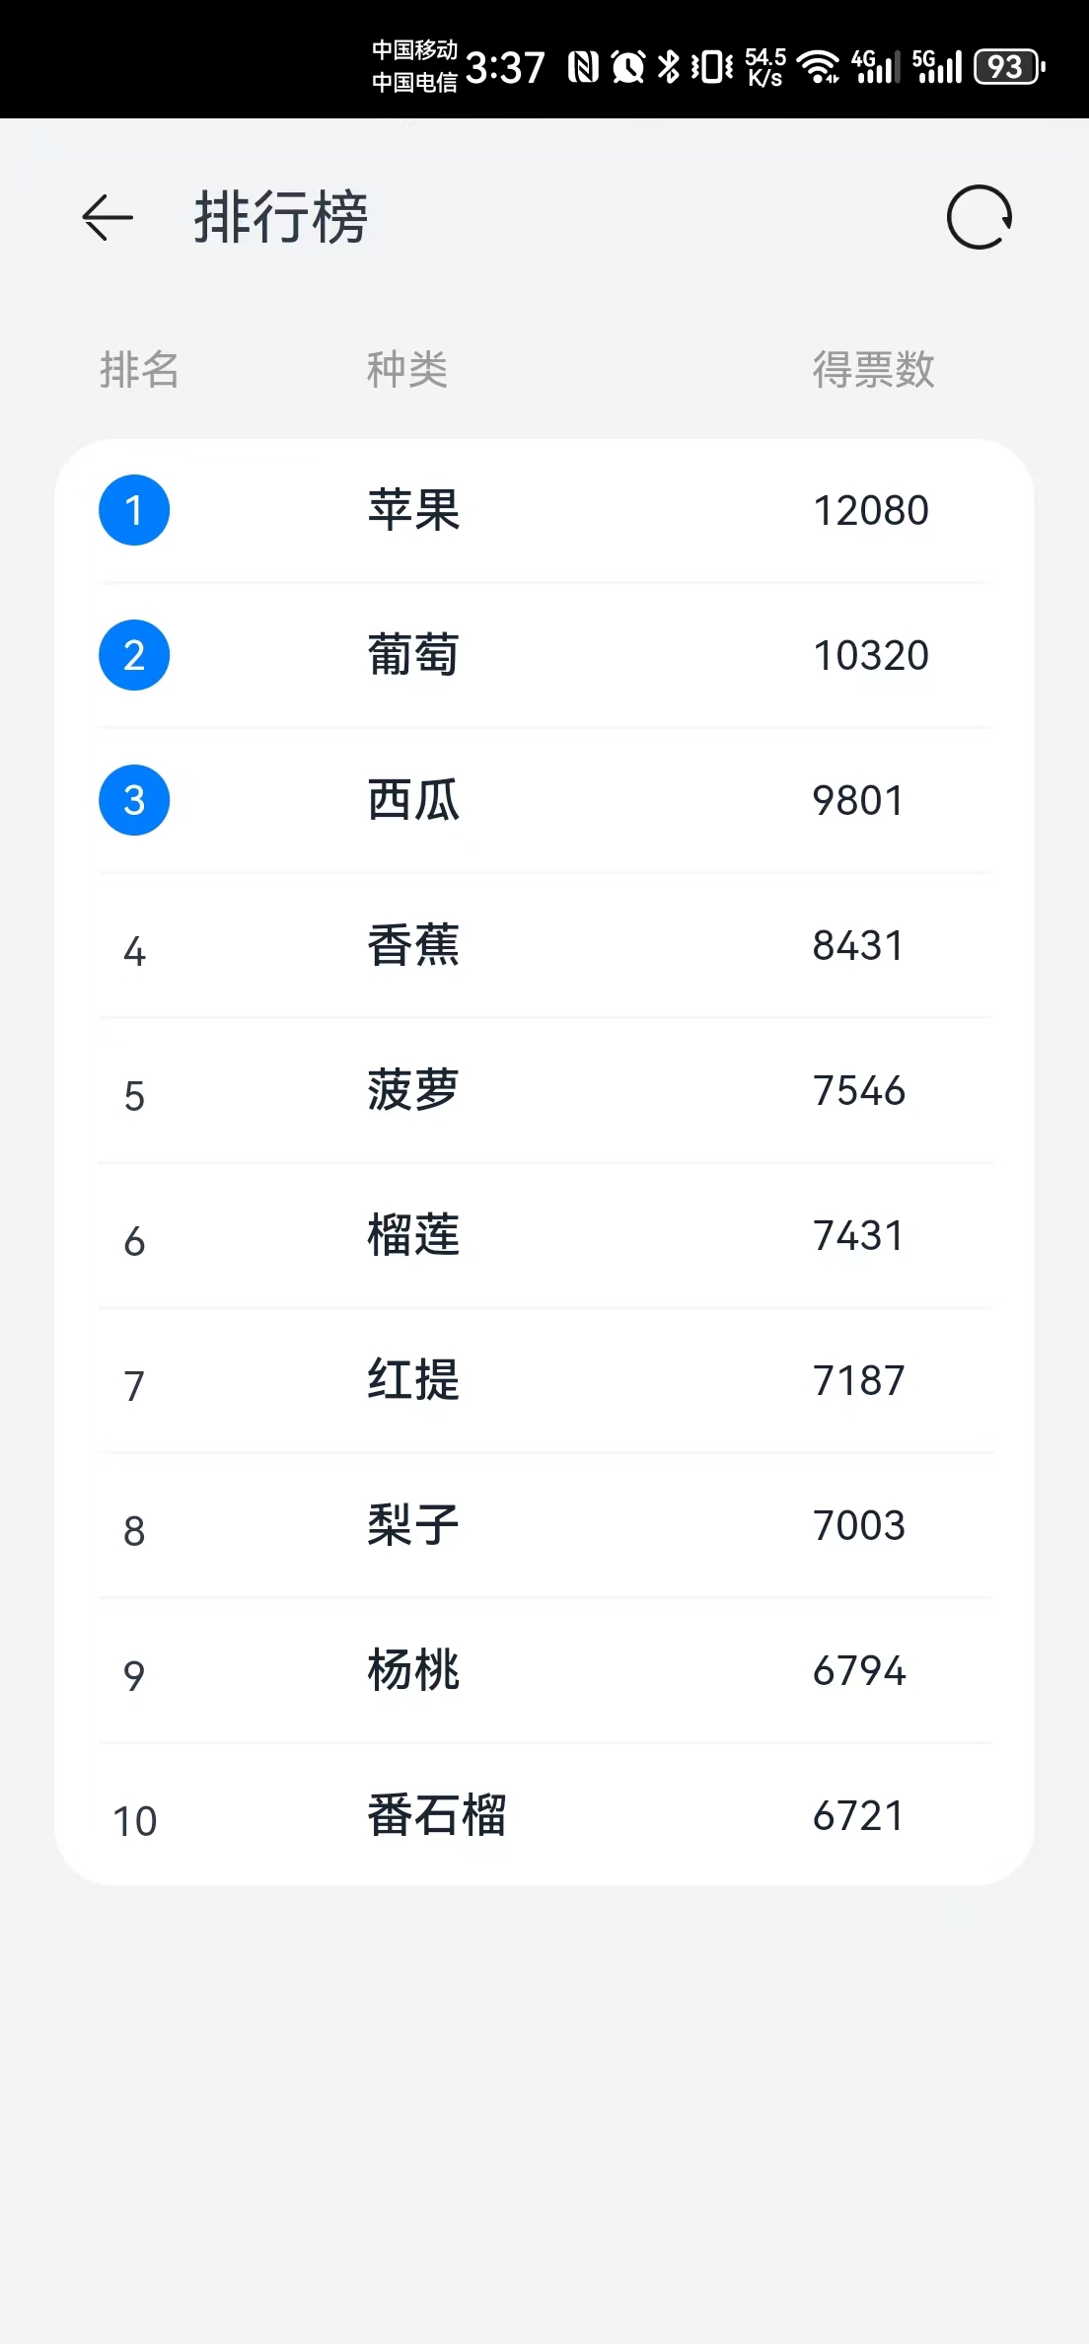
Task: Tap the blue rank 3 badge
Action: point(134,800)
